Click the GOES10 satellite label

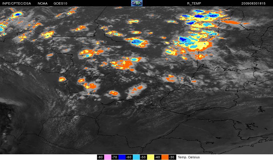(60, 3)
